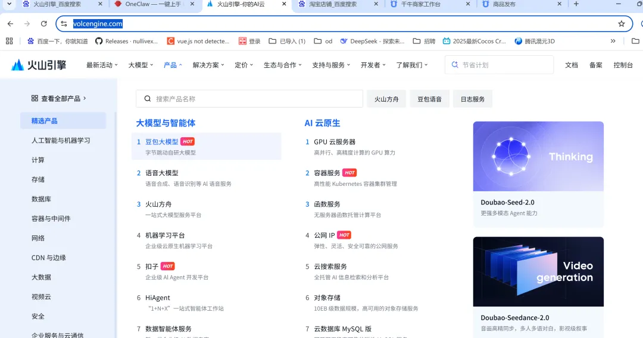Open 文档 link in header
Viewport: 643px width, 338px height.
coord(571,65)
